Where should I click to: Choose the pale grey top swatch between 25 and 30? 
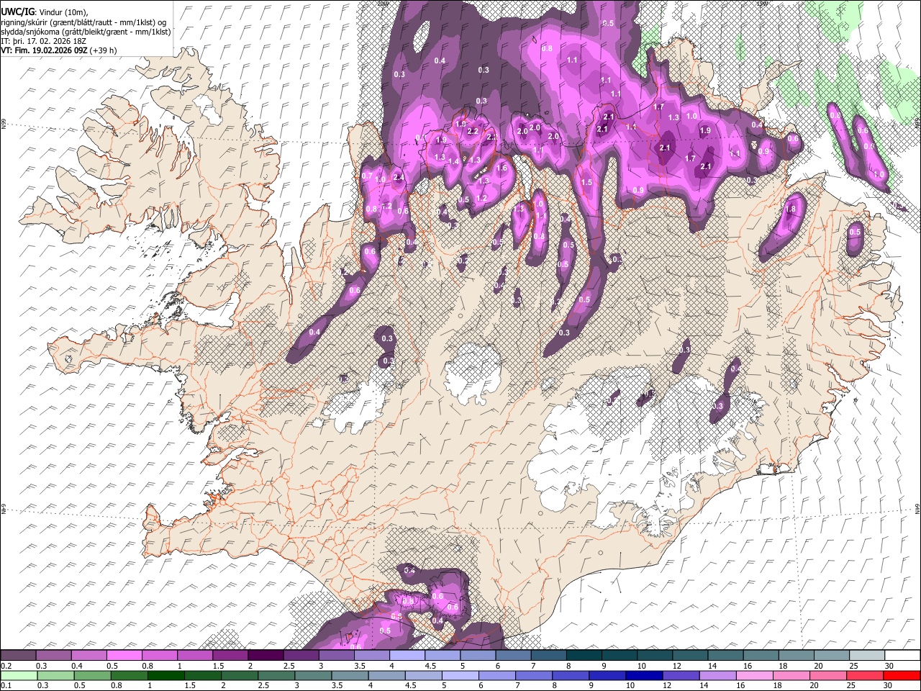[866, 656]
